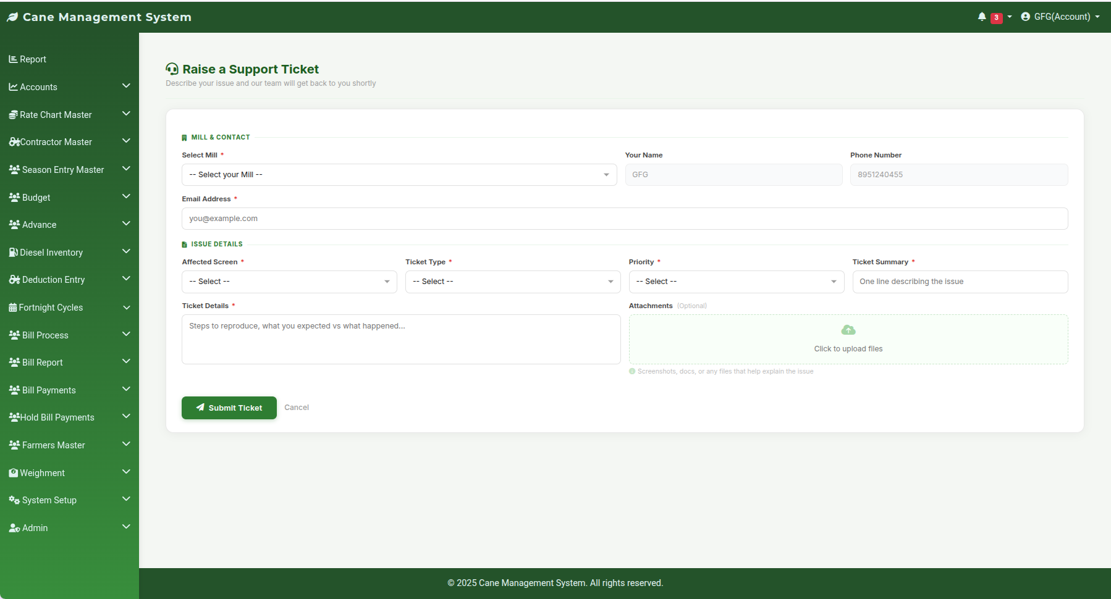Open the Priority dropdown

tap(737, 282)
